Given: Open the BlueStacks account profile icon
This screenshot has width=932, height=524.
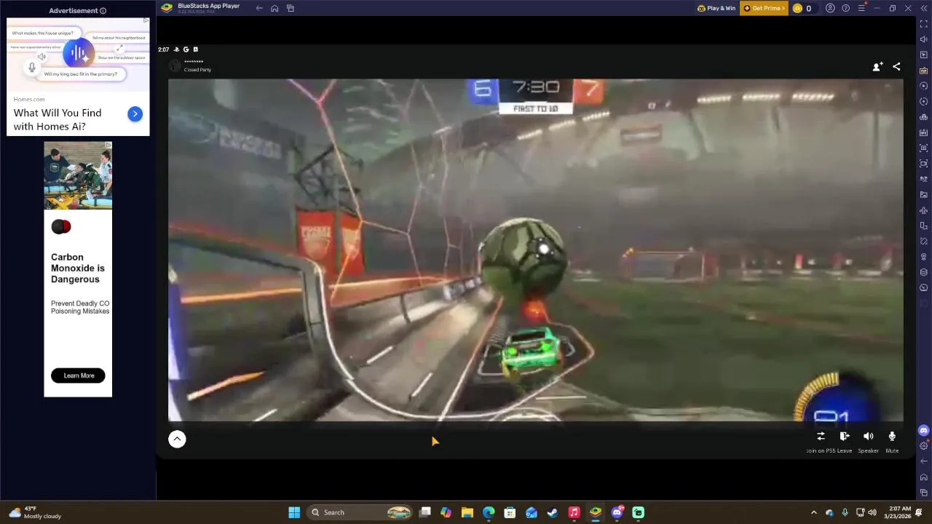Looking at the screenshot, I should point(830,8).
